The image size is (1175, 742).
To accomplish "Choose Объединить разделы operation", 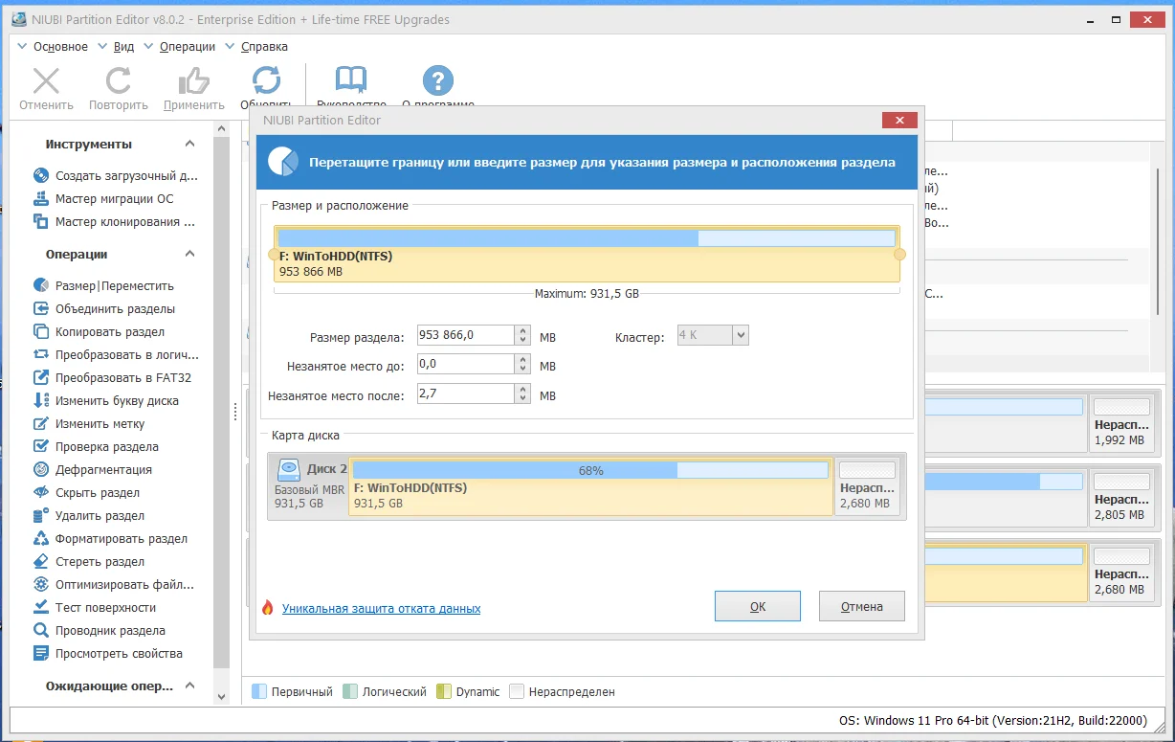I will pos(104,308).
